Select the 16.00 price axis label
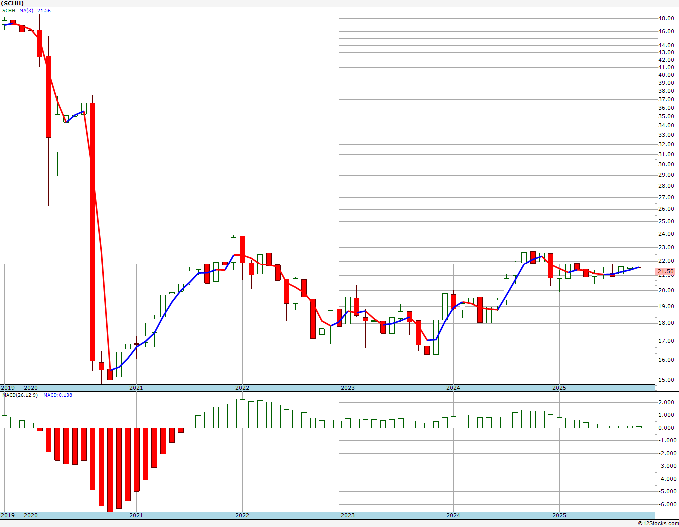Viewport: 679px width, 527px height. [x=666, y=360]
